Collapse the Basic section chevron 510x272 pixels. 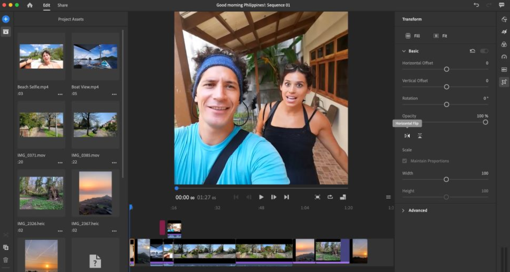[404, 51]
